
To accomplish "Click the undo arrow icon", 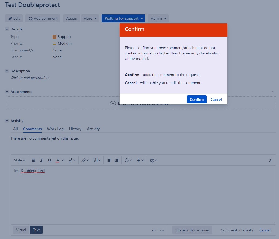I will (154, 230).
